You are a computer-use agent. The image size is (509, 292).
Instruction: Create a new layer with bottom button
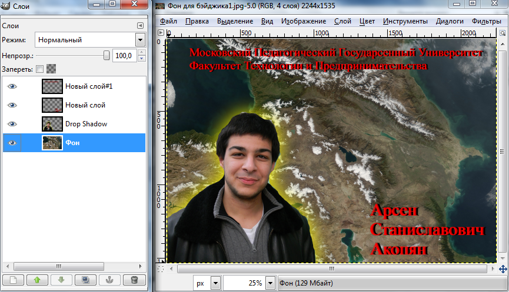pos(14,280)
